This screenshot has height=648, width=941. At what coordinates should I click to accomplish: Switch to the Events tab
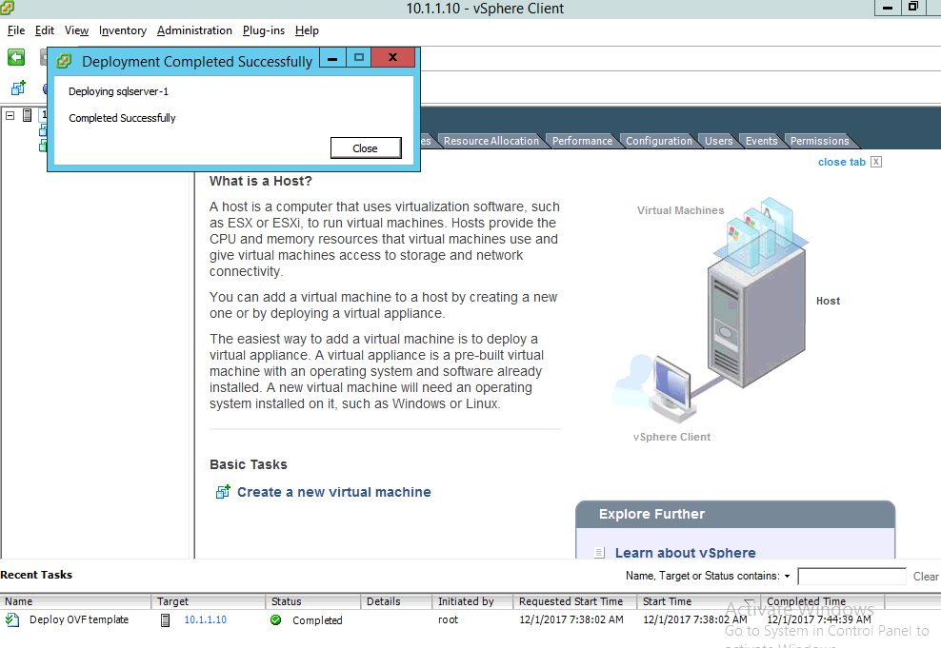762,141
